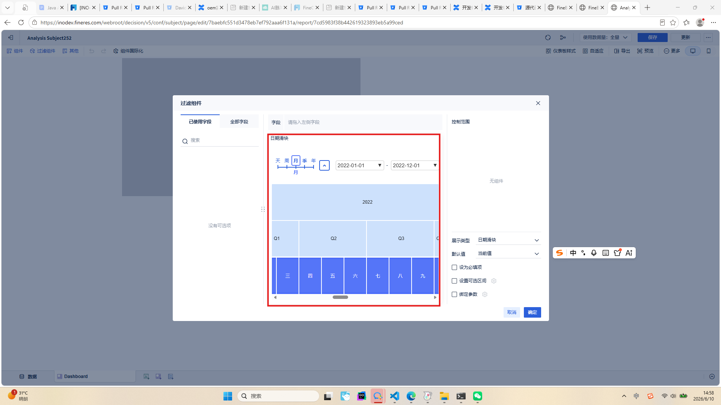Open the 过滤组件 toolbar menu

(x=43, y=51)
